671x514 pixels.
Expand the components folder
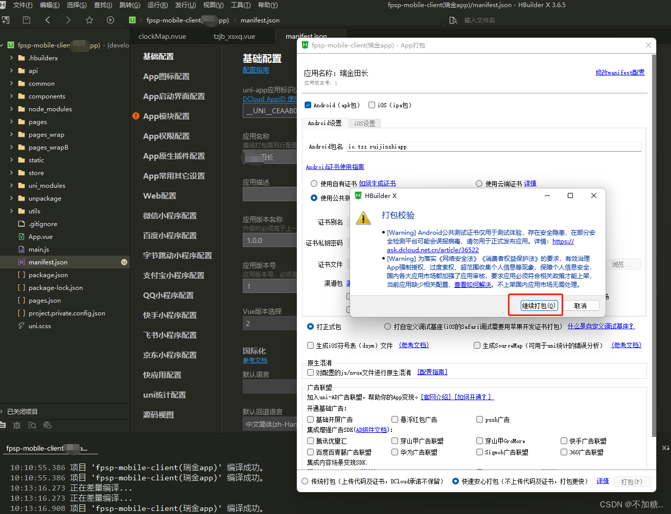point(11,96)
